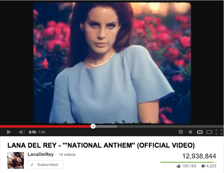Click the LanaDelRey channel avatar thumbnail
This screenshot has width=224, height=173.
point(16,160)
